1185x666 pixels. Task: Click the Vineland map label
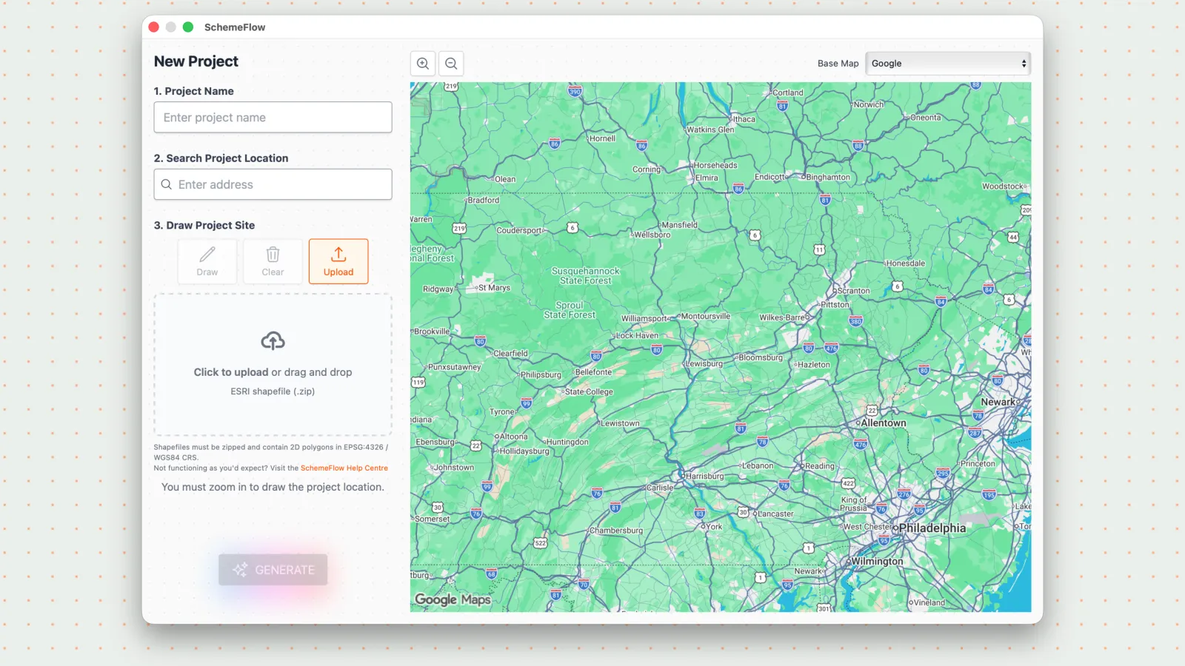[x=929, y=602]
